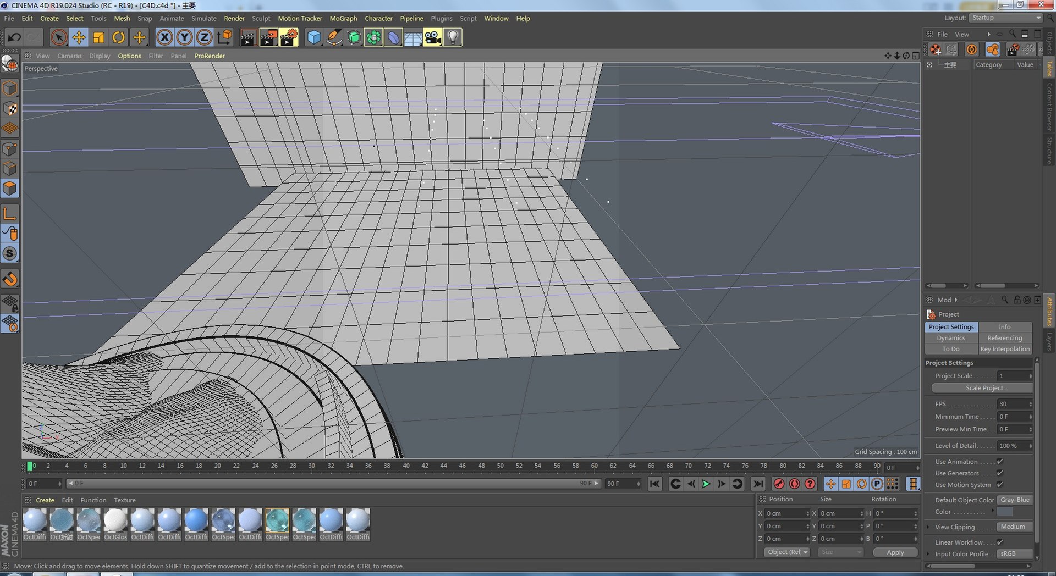Click the Apply coordinates button
1056x576 pixels.
click(x=895, y=552)
